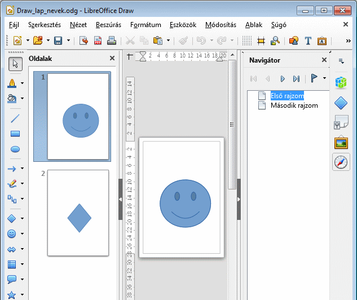This screenshot has height=300, width=357.
Task: Toggle helplines while moving button
Action: coord(261,41)
